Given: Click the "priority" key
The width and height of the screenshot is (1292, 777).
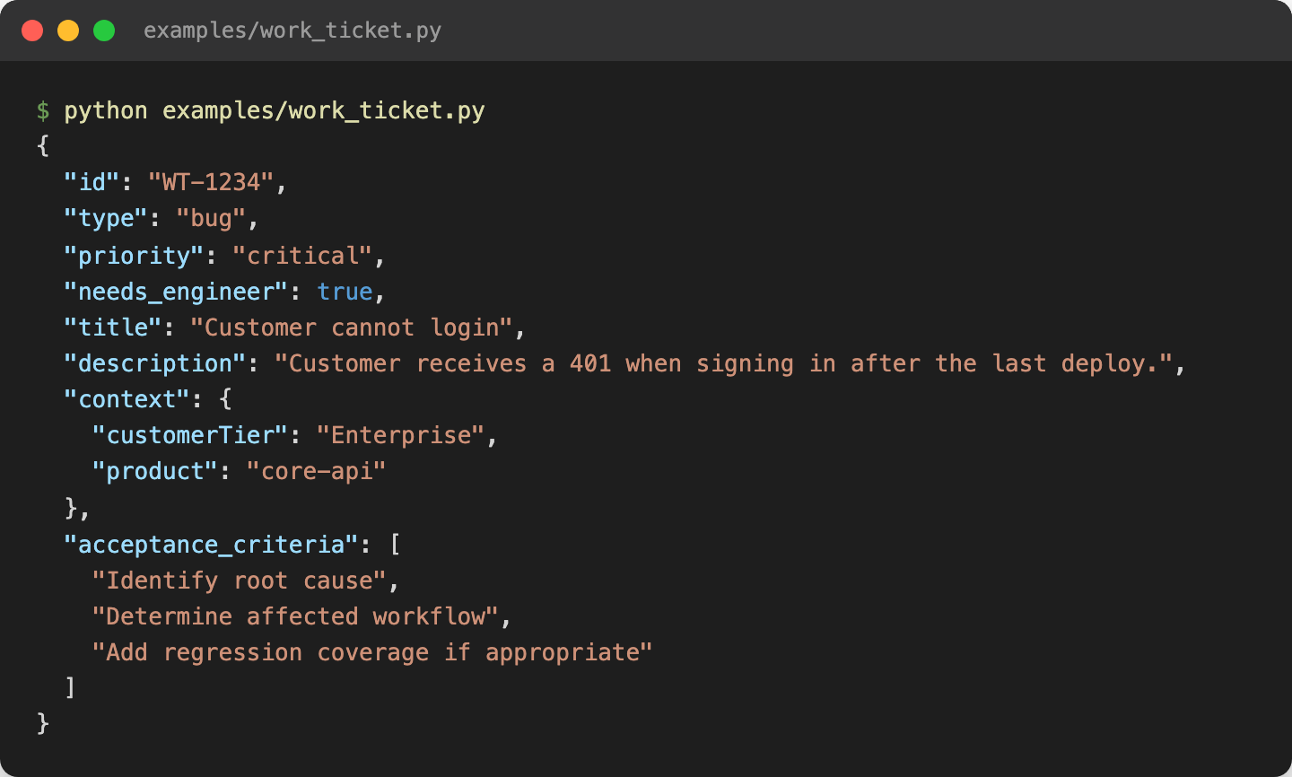Looking at the screenshot, I should click(134, 256).
